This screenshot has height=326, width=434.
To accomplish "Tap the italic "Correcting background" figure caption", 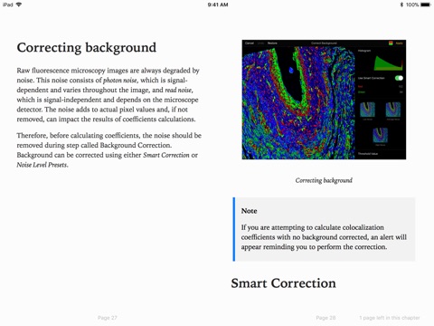I will point(324,180).
